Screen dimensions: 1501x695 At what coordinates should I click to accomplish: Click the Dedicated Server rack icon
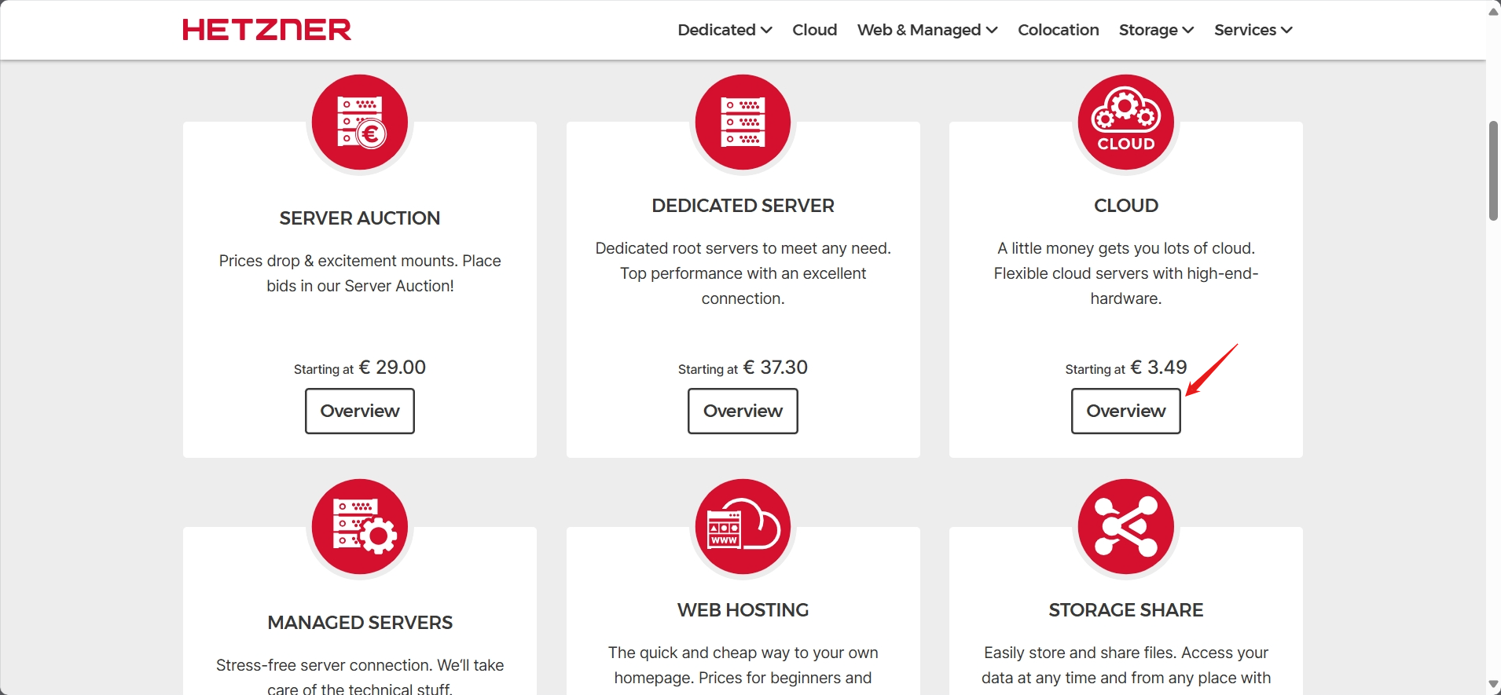tap(743, 123)
